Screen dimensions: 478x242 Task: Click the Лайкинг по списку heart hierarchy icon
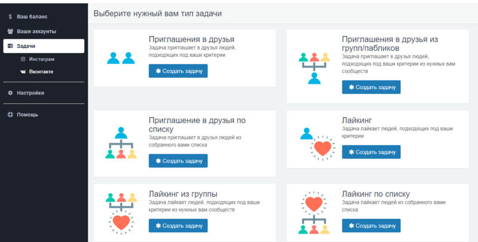pyautogui.click(x=314, y=212)
